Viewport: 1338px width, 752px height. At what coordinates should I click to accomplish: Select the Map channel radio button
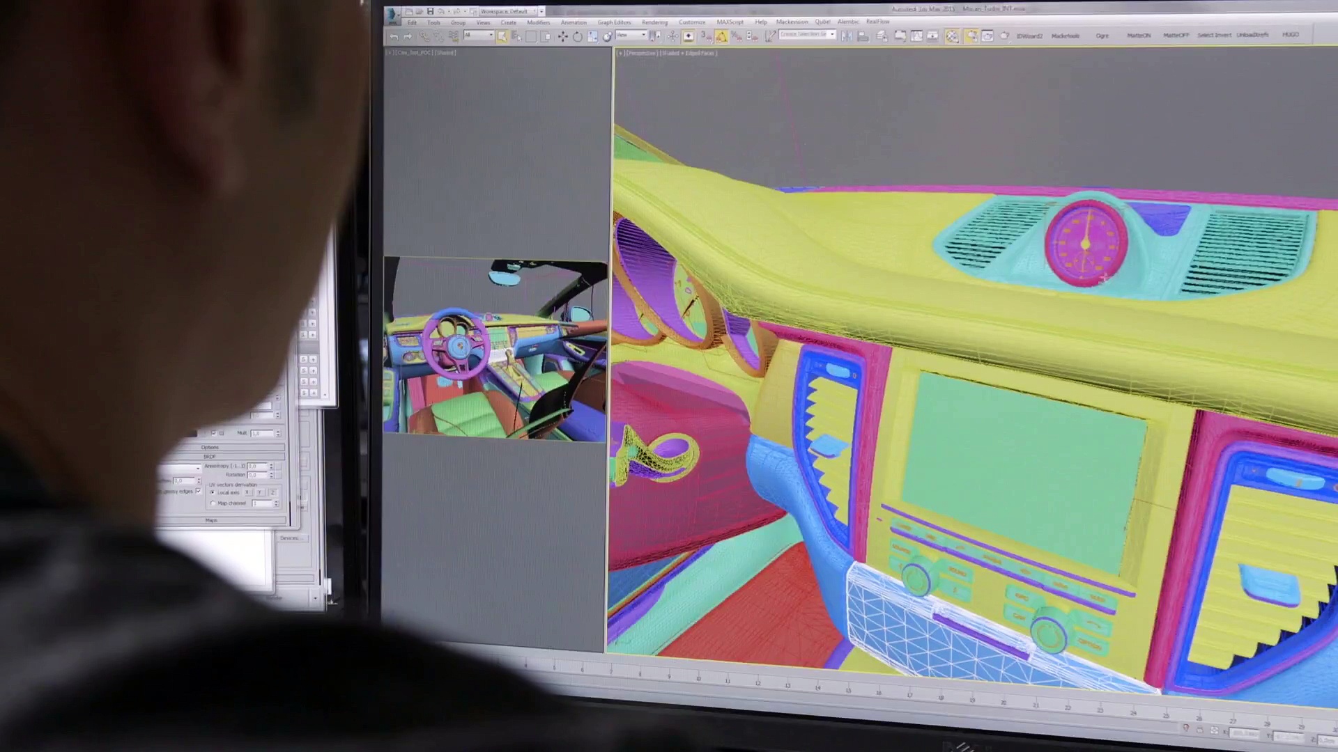(213, 503)
